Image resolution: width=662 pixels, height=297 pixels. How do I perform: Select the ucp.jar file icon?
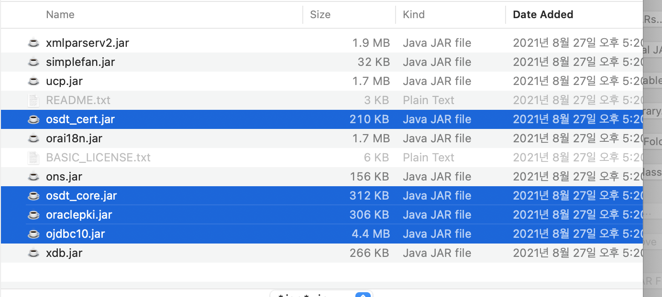(x=33, y=81)
